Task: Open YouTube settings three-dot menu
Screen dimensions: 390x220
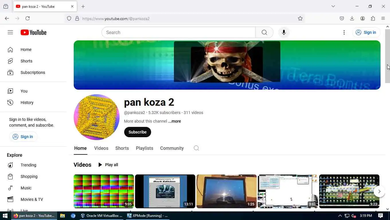Action: 344,32
